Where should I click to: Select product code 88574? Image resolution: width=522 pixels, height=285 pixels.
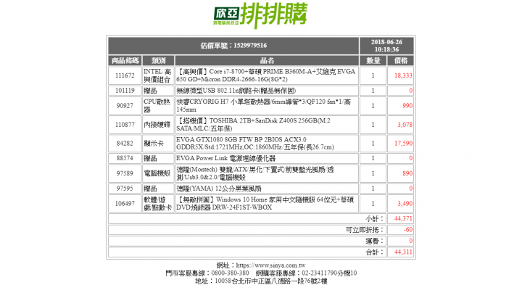[125, 158]
